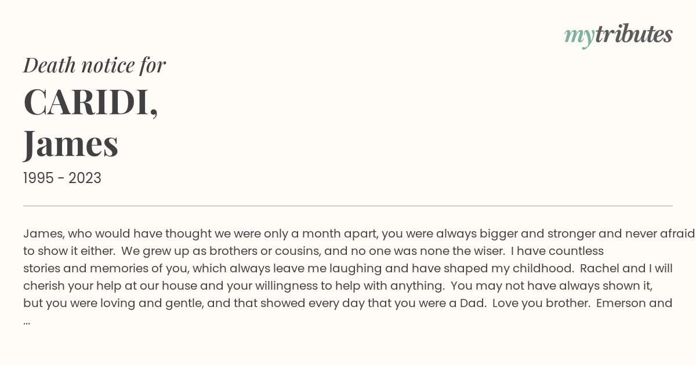Click the words "Rachel and I will"

(626, 269)
